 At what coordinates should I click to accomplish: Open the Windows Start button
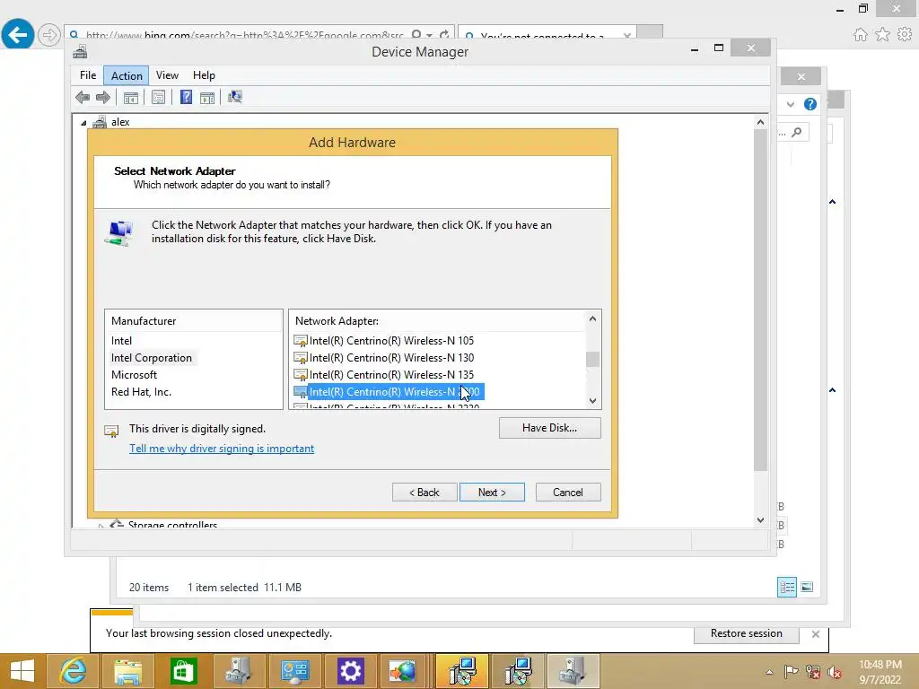[x=22, y=671]
